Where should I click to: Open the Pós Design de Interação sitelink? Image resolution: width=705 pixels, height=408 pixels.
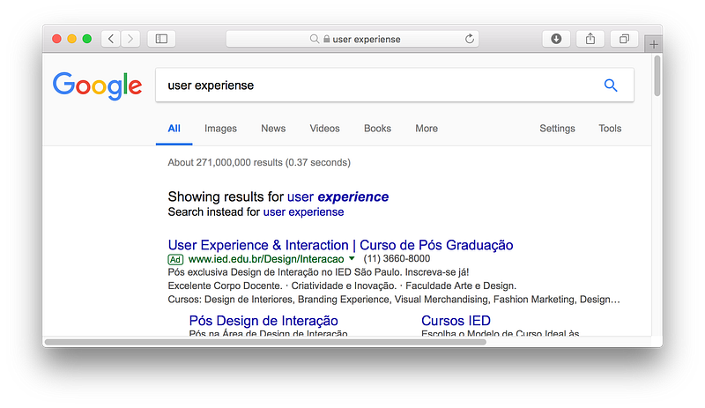tap(263, 320)
